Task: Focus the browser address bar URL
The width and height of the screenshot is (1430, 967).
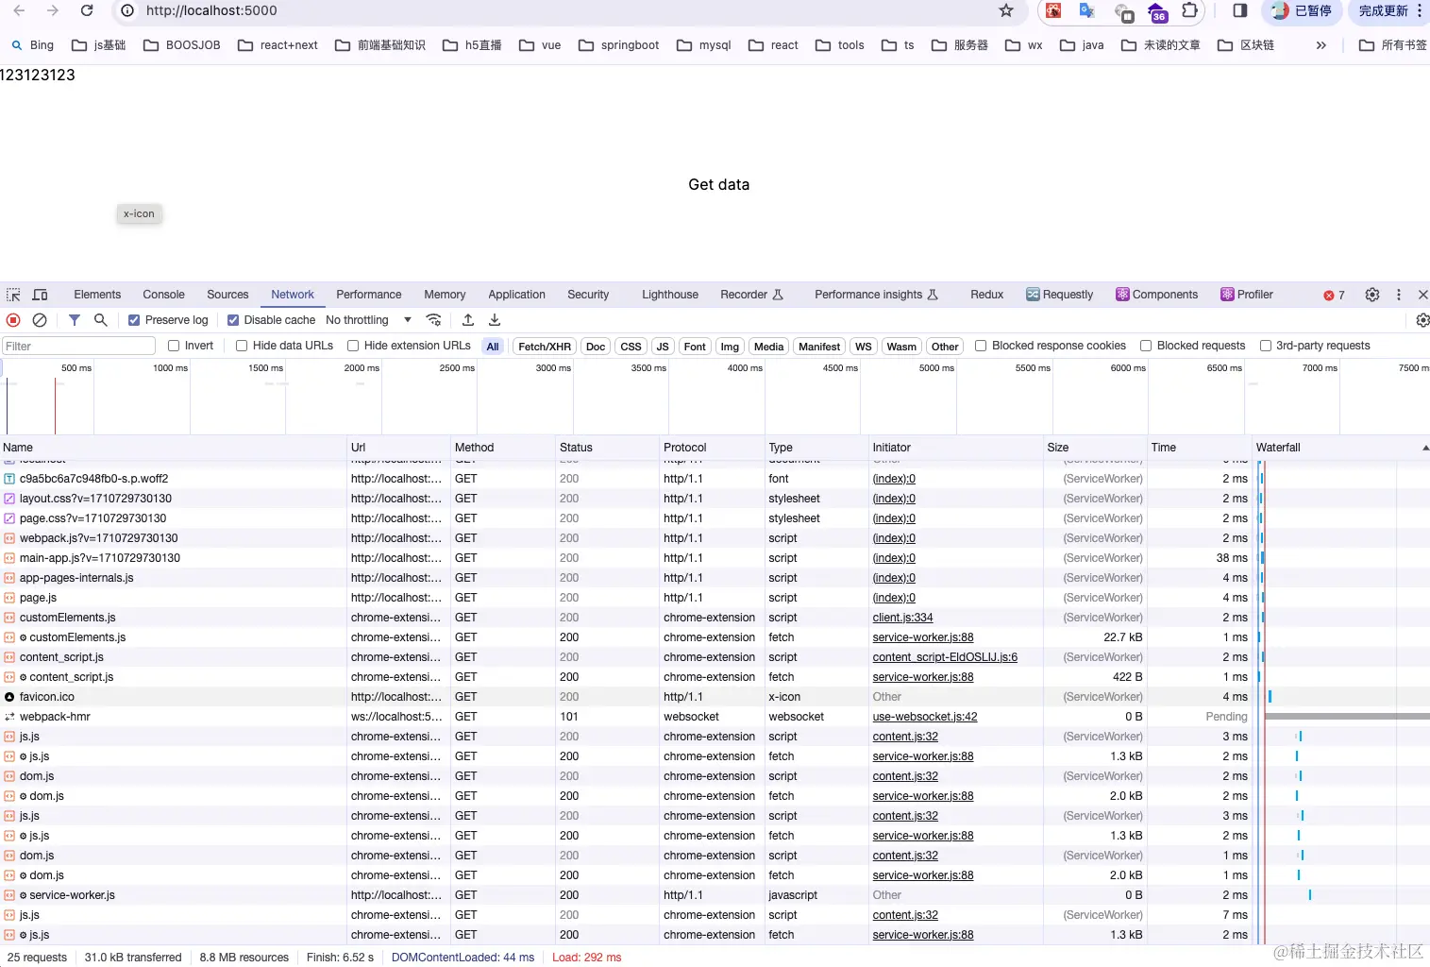Action: tap(211, 10)
